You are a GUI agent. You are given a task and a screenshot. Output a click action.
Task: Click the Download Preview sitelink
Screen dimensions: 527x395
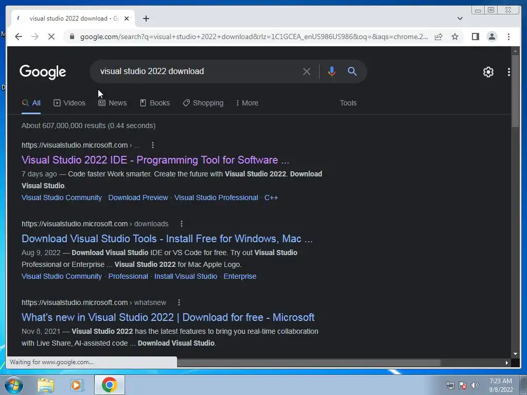point(138,197)
